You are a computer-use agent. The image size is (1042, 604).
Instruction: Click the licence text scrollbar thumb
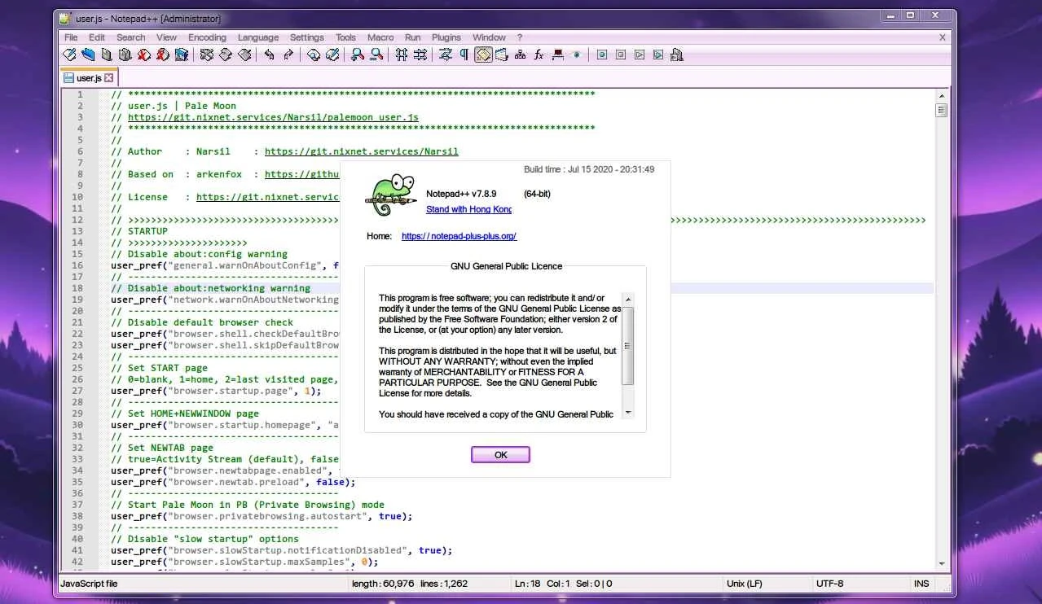tap(627, 346)
